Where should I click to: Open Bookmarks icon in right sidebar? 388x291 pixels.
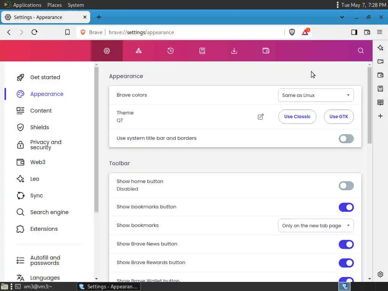tap(380, 89)
